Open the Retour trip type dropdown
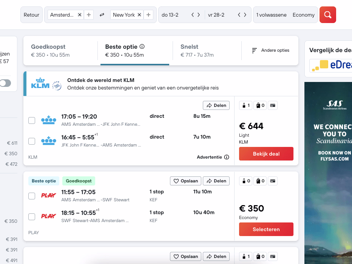Screen dimensions: 352x264 [31, 15]
